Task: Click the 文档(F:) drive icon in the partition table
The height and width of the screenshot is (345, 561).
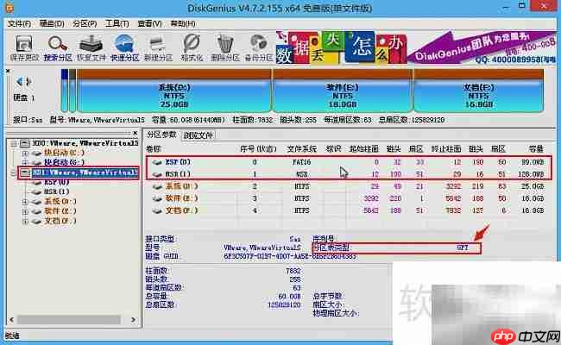Action: [157, 211]
